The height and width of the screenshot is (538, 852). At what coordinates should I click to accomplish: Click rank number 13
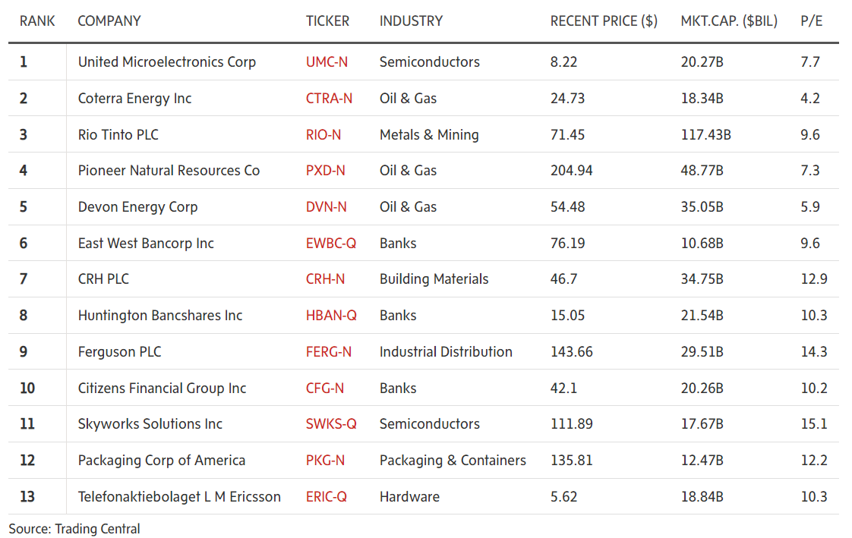[x=27, y=497]
